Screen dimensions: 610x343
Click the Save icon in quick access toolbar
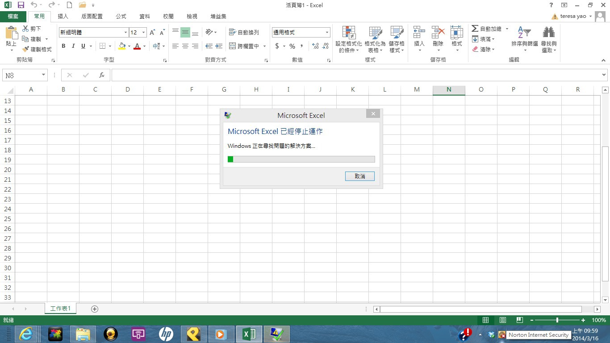[21, 5]
